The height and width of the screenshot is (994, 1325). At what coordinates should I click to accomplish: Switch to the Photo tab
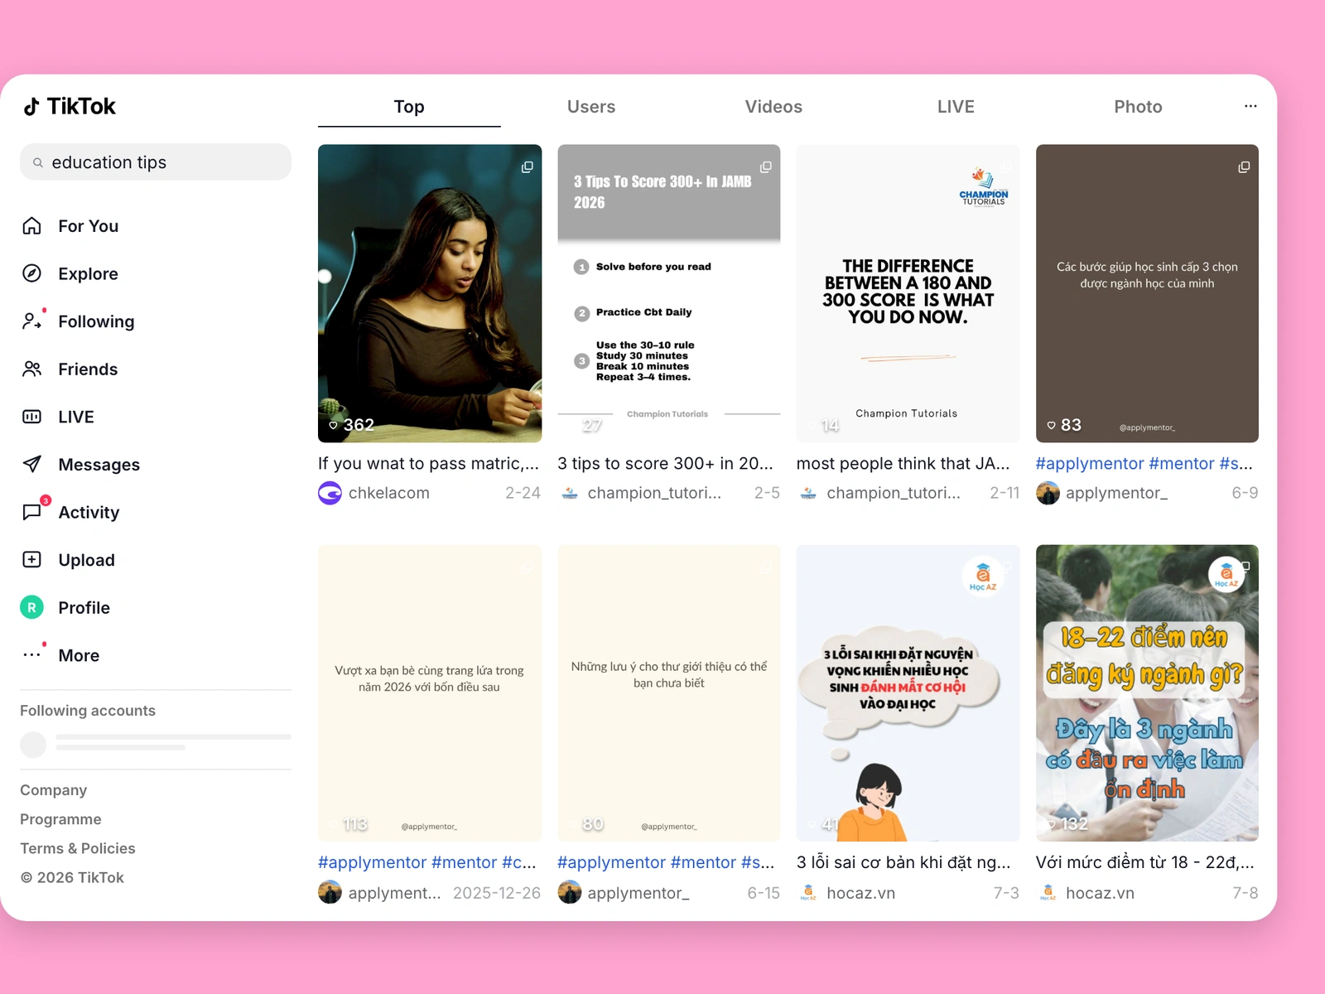(1138, 107)
